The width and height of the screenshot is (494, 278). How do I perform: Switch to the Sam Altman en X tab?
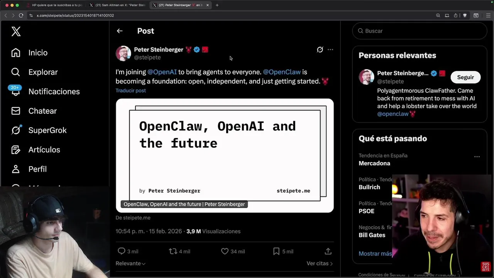click(x=117, y=5)
